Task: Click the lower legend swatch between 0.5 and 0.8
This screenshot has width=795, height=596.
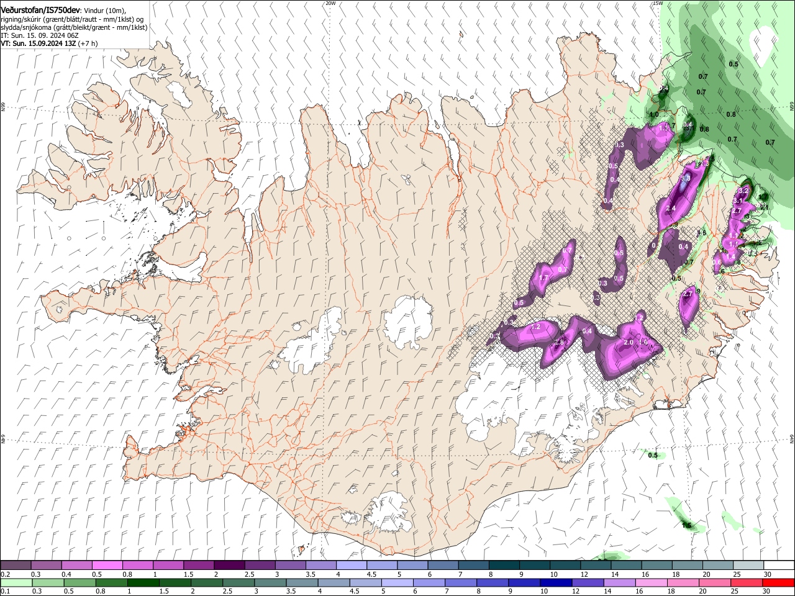Action: pyautogui.click(x=79, y=583)
